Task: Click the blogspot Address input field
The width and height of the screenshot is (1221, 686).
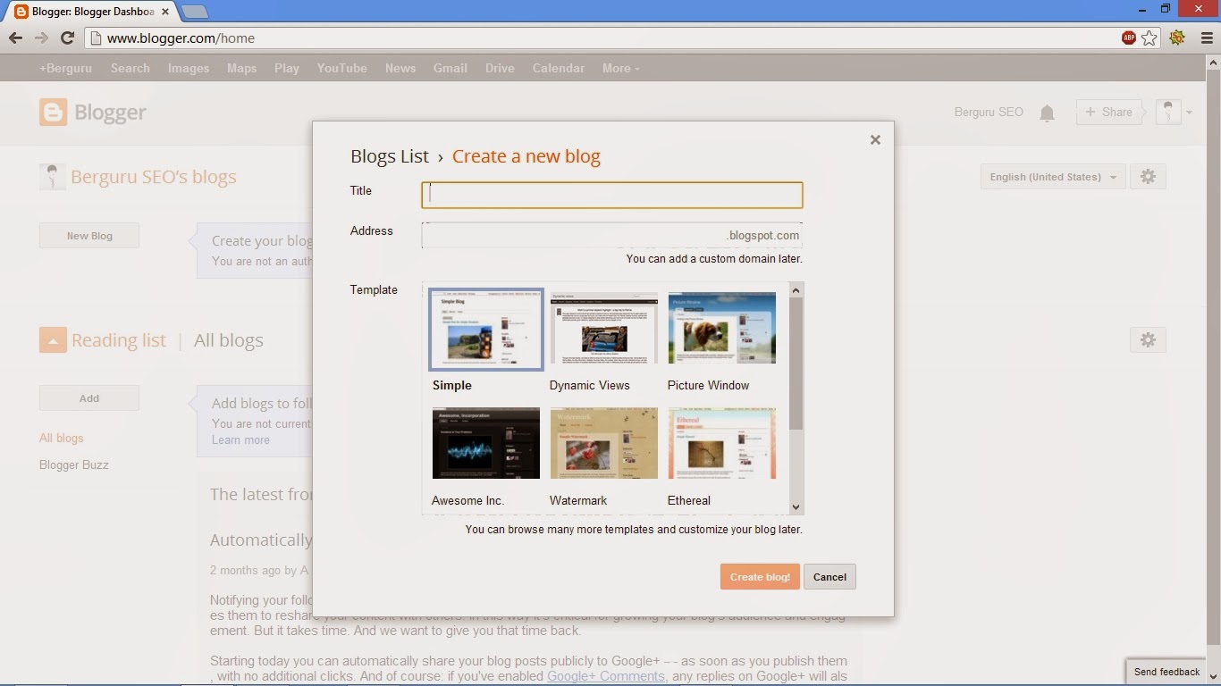Action: pos(612,235)
